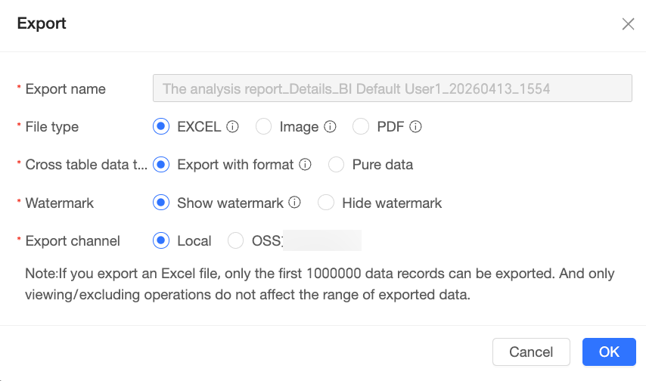Select the EXCEL file type radio button

[x=161, y=126]
